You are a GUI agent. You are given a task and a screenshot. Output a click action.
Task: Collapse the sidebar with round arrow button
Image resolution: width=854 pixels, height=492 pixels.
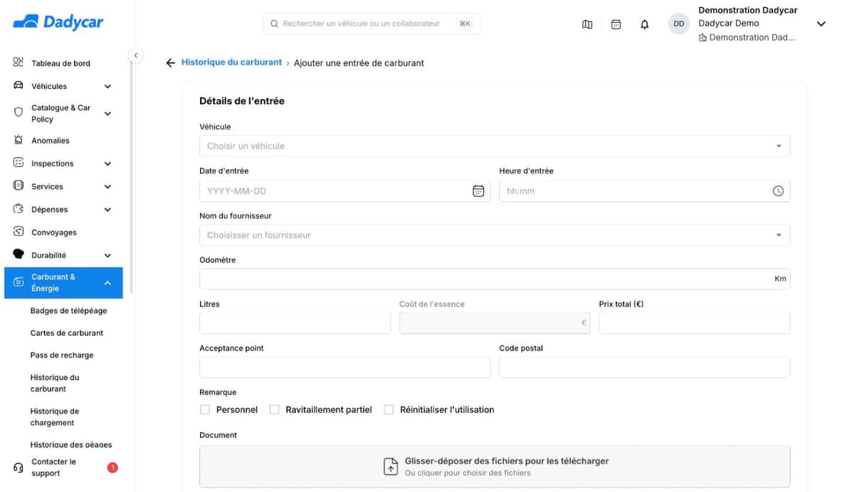tap(135, 55)
